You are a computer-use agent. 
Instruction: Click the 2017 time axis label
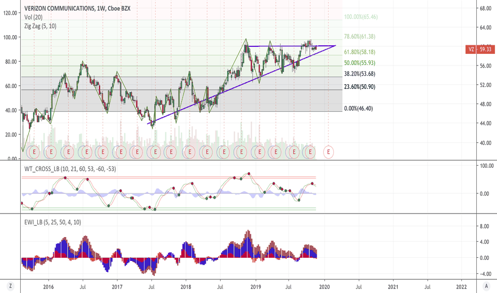pyautogui.click(x=117, y=287)
